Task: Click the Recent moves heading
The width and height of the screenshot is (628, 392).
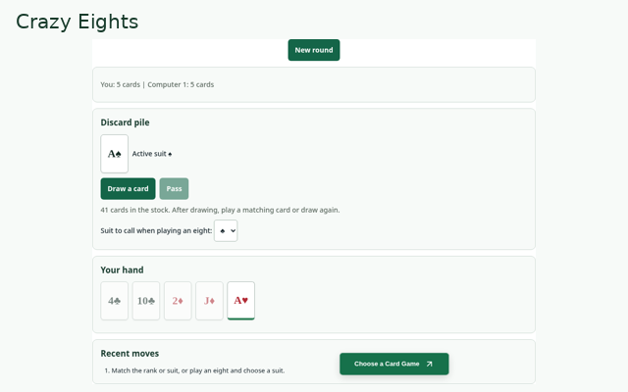Action: [x=130, y=353]
